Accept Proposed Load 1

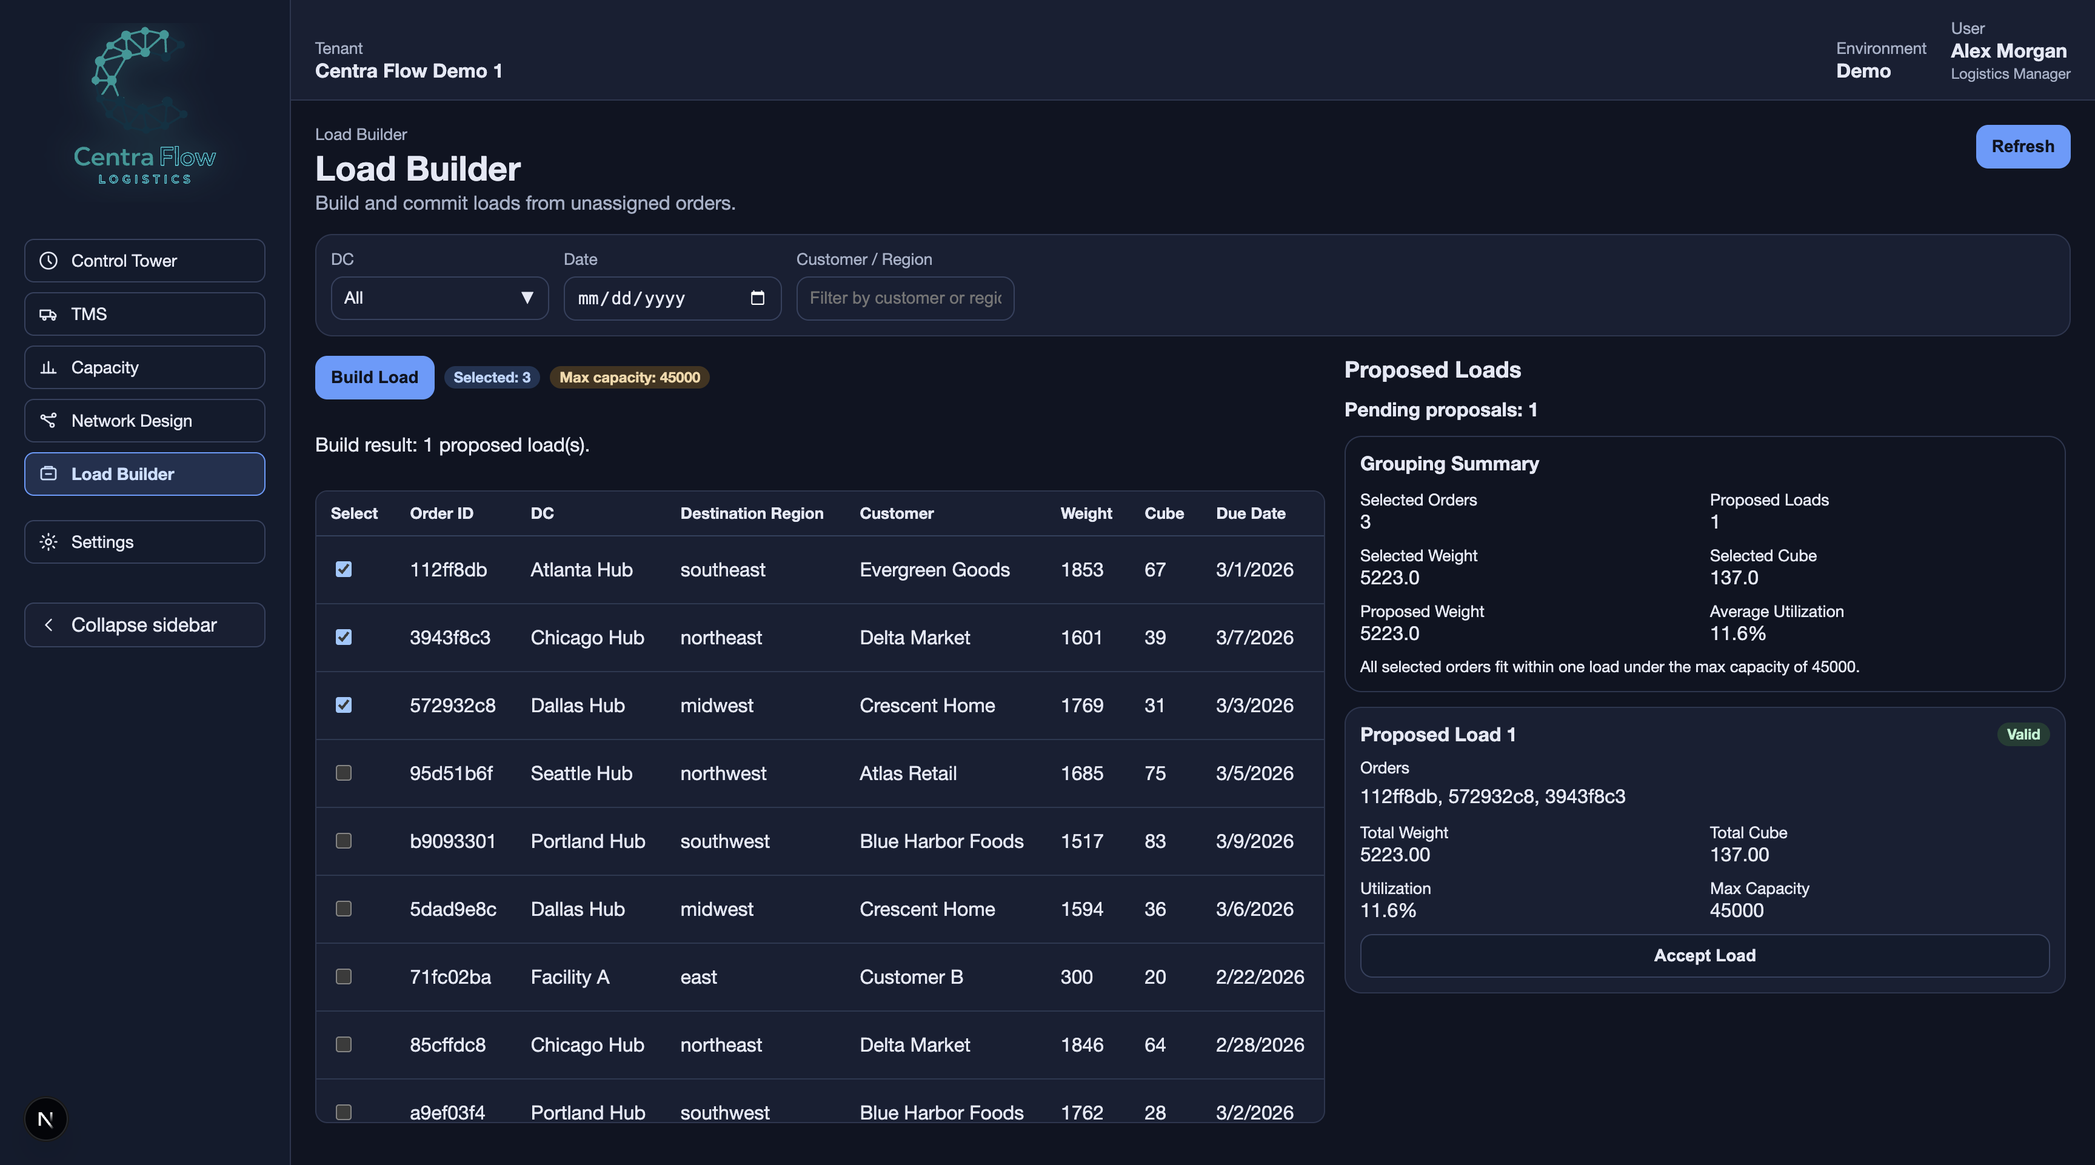pyautogui.click(x=1704, y=955)
